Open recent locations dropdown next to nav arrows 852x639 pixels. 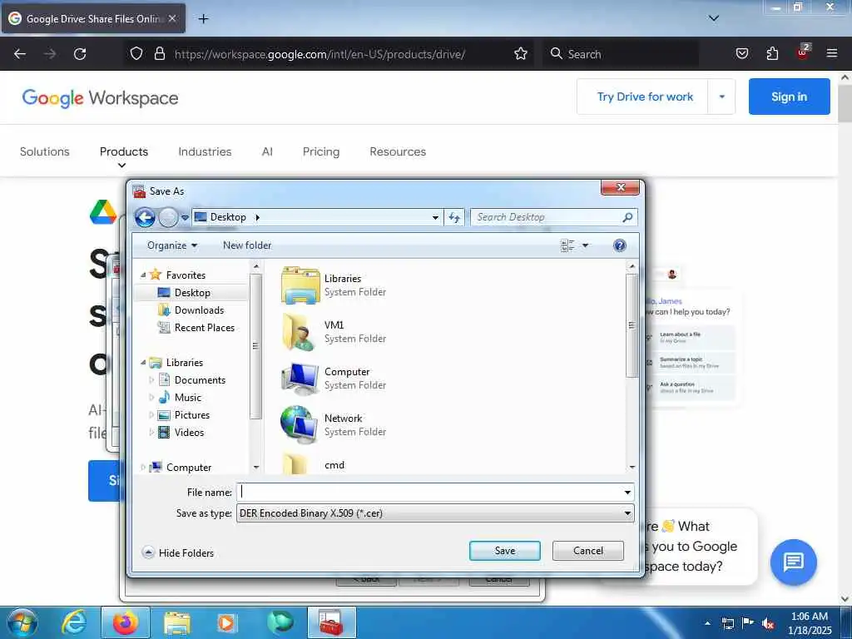[x=185, y=217]
